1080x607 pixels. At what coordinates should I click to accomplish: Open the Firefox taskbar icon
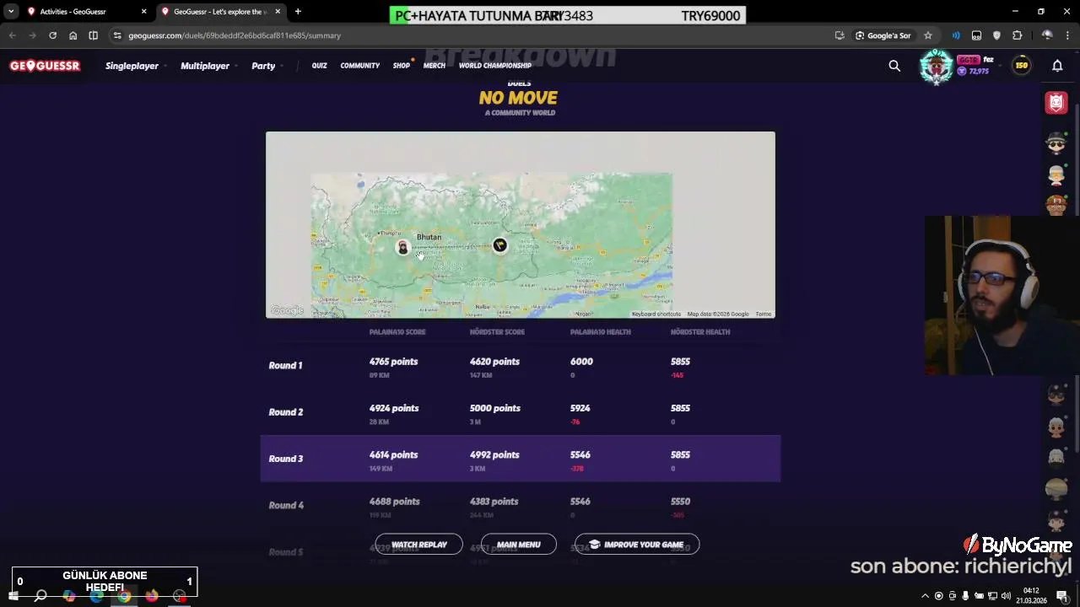click(x=152, y=596)
